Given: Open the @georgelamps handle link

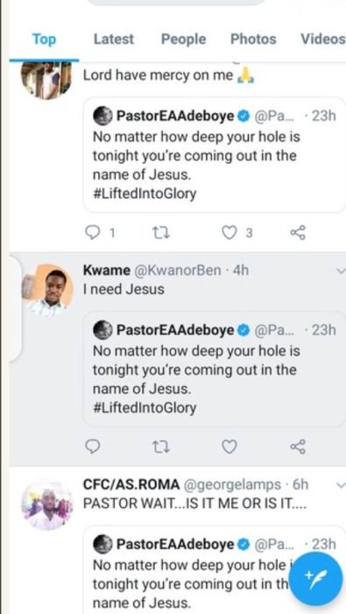Looking at the screenshot, I should [x=232, y=485].
